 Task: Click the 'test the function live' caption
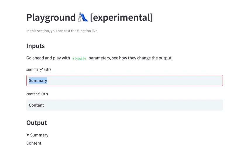[x=62, y=31]
